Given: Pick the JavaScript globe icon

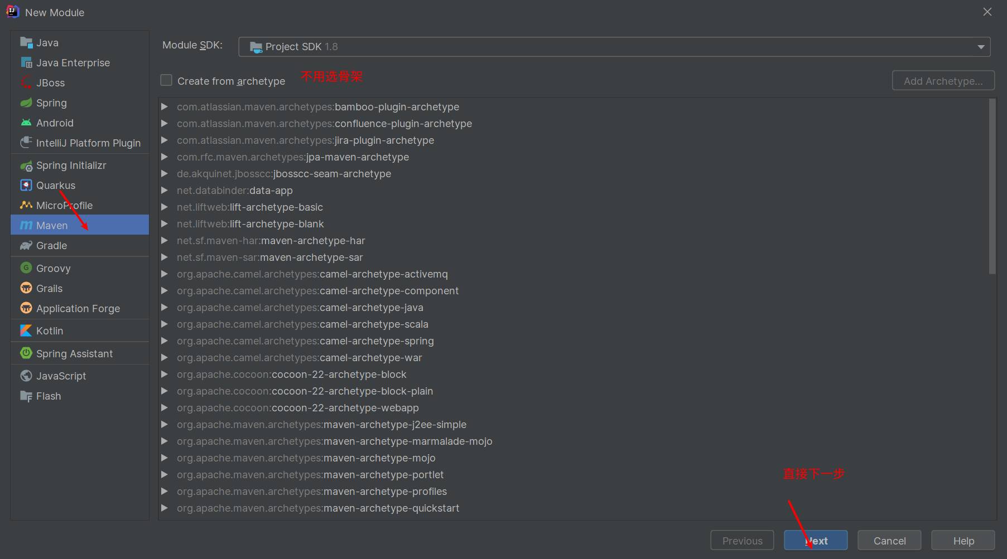Looking at the screenshot, I should click(x=26, y=376).
